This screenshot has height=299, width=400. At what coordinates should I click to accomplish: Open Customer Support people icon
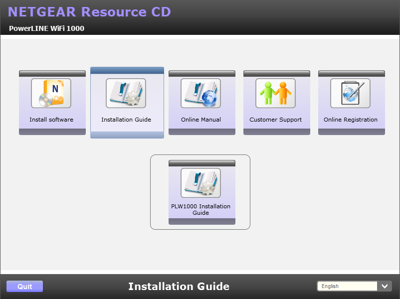[x=276, y=93]
